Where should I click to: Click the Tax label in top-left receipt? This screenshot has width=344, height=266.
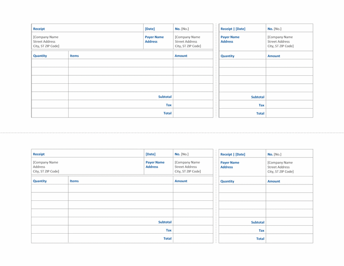[169, 105]
